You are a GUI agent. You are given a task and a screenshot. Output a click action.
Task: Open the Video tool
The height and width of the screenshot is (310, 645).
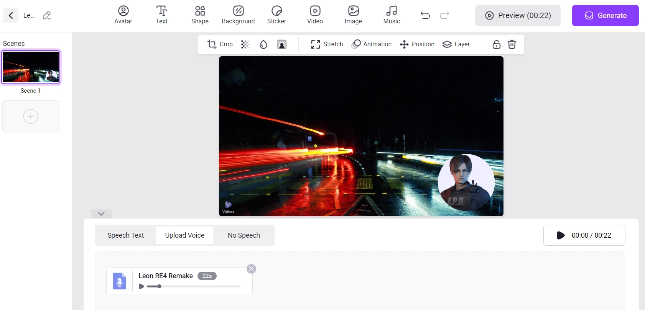coord(315,15)
